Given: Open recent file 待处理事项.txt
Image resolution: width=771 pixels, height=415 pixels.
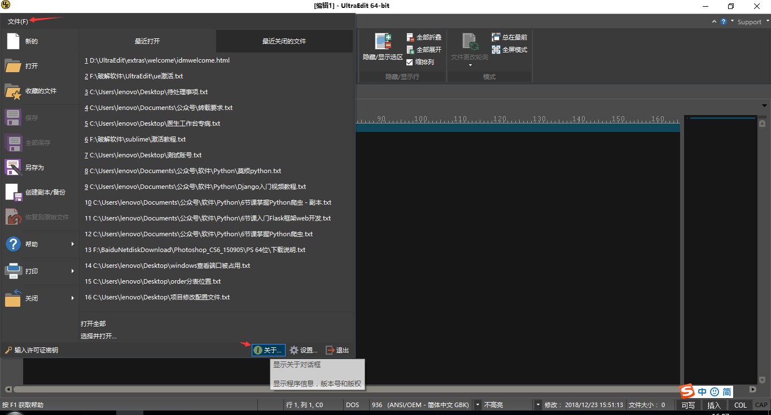Looking at the screenshot, I should tap(146, 92).
